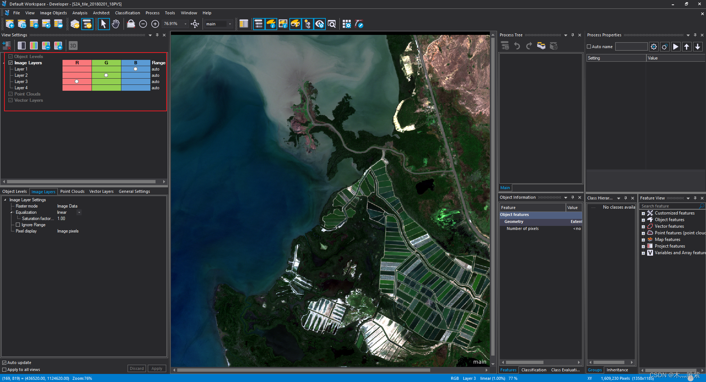This screenshot has width=706, height=382.
Task: Activate the hand panning tool
Action: click(x=115, y=24)
